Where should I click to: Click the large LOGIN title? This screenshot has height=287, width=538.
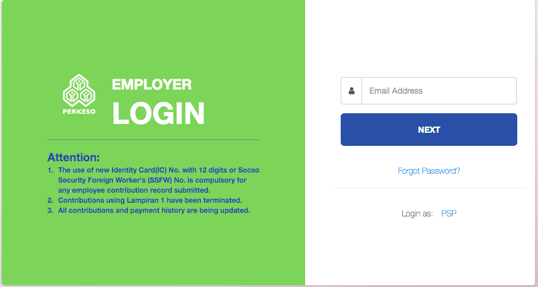tap(158, 113)
